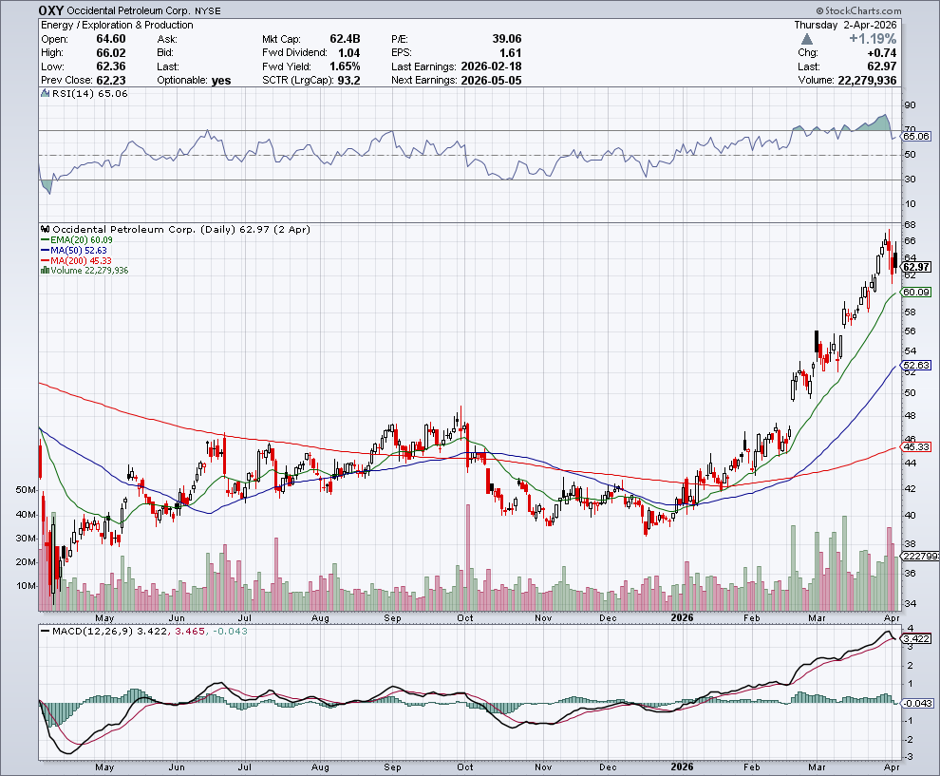Viewport: 940px width, 776px height.
Task: Click the 10M volume axis label
Action: click(26, 586)
